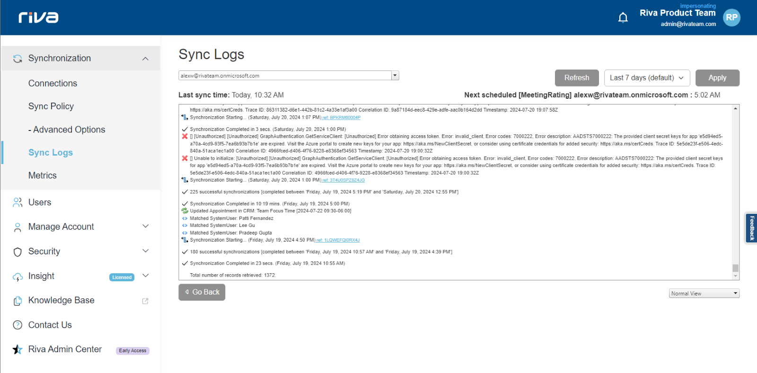The height and width of the screenshot is (373, 757).
Task: Click the Users people icon
Action: point(18,202)
